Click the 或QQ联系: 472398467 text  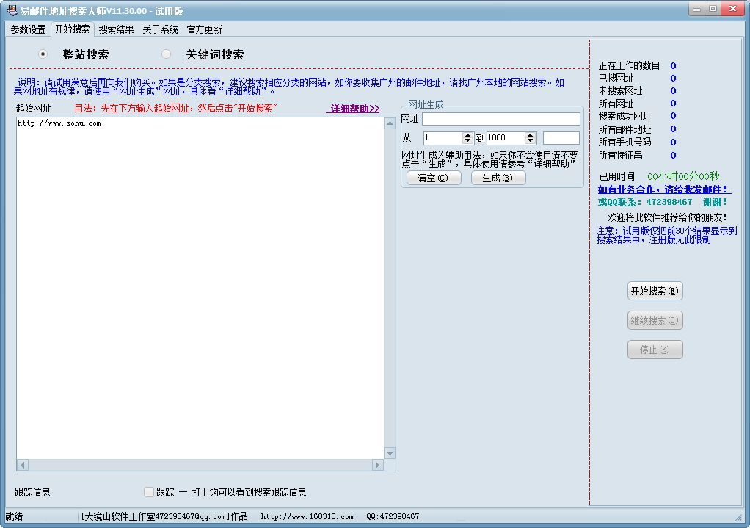645,202
